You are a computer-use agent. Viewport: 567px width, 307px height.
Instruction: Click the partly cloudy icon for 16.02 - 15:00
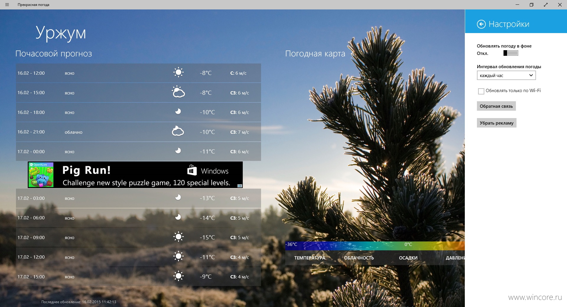pyautogui.click(x=178, y=92)
